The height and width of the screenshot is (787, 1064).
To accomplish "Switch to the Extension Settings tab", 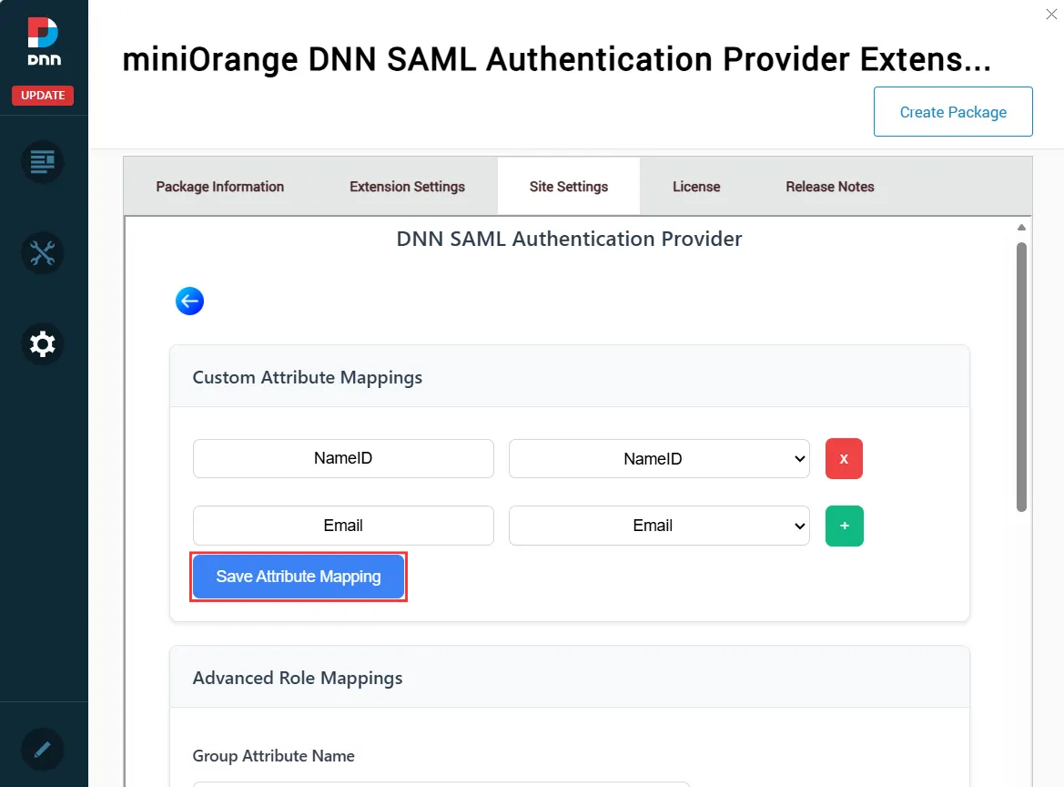I will click(x=407, y=186).
